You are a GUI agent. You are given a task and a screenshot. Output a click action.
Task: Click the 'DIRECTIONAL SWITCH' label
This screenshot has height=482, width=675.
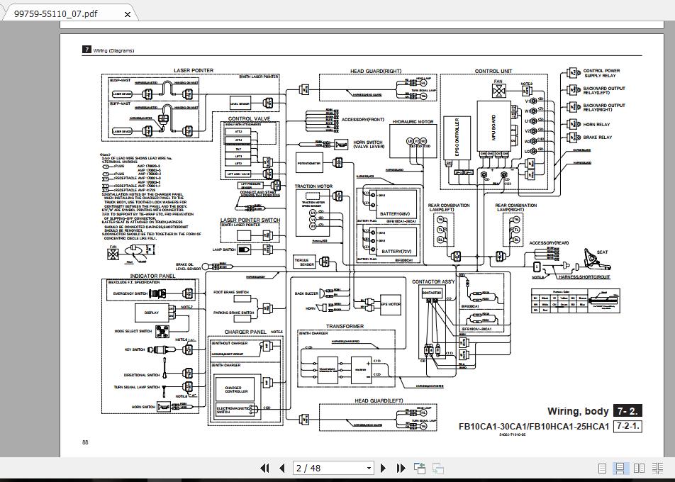click(x=142, y=375)
